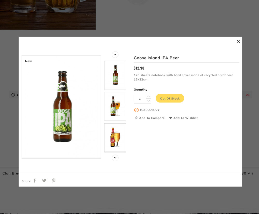This screenshot has height=214, width=259.
Task: Pin the product to Pinterest
Action: click(53, 180)
